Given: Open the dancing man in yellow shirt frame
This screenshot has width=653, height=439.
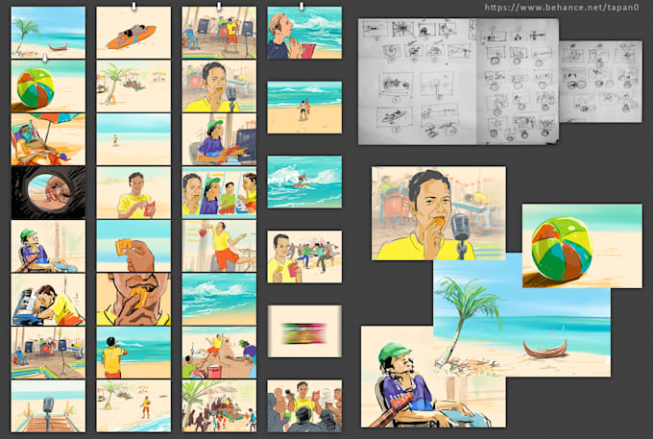Looking at the screenshot, I should [x=220, y=246].
